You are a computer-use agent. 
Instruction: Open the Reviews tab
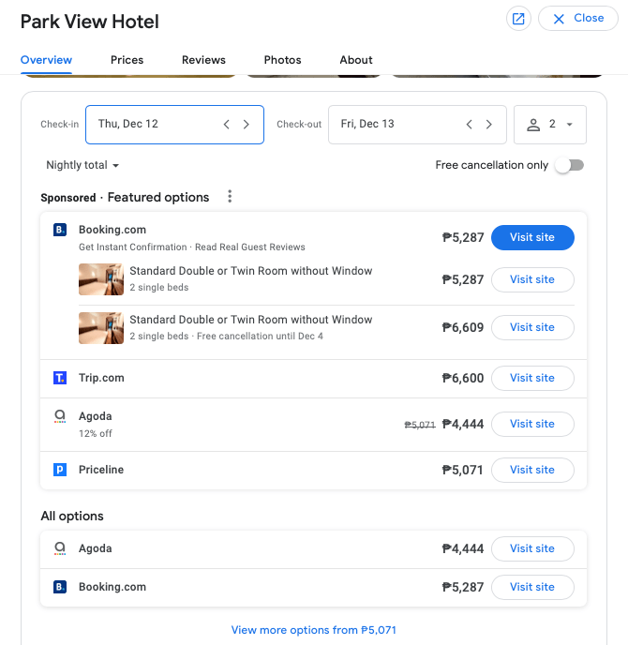click(x=203, y=60)
